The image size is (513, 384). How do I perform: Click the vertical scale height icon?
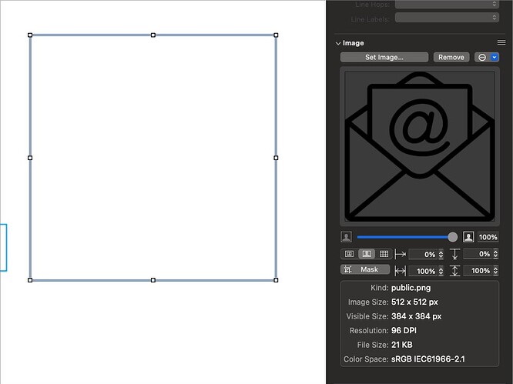click(x=454, y=271)
